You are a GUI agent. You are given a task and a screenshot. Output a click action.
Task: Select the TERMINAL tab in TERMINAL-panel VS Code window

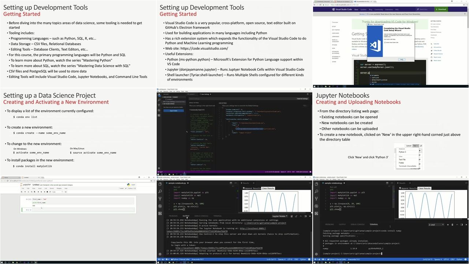(374, 224)
